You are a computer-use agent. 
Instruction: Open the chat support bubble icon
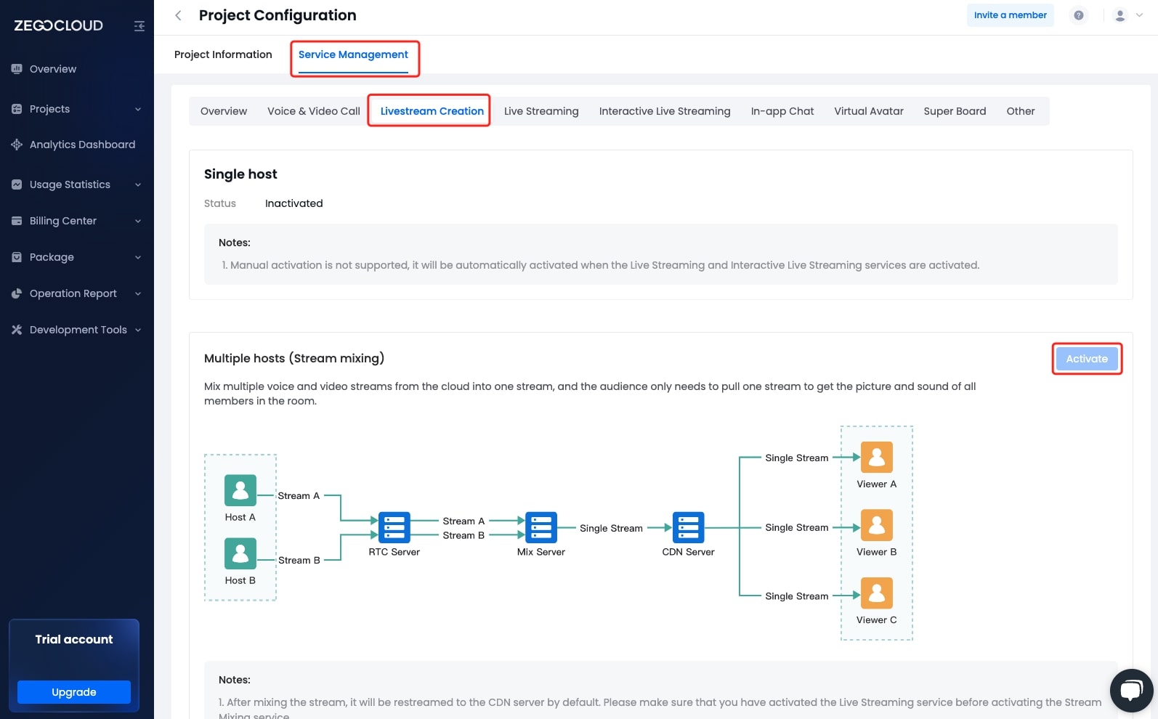(1131, 690)
